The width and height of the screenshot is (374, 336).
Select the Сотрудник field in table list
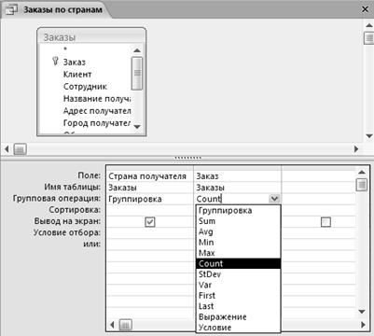click(85, 87)
